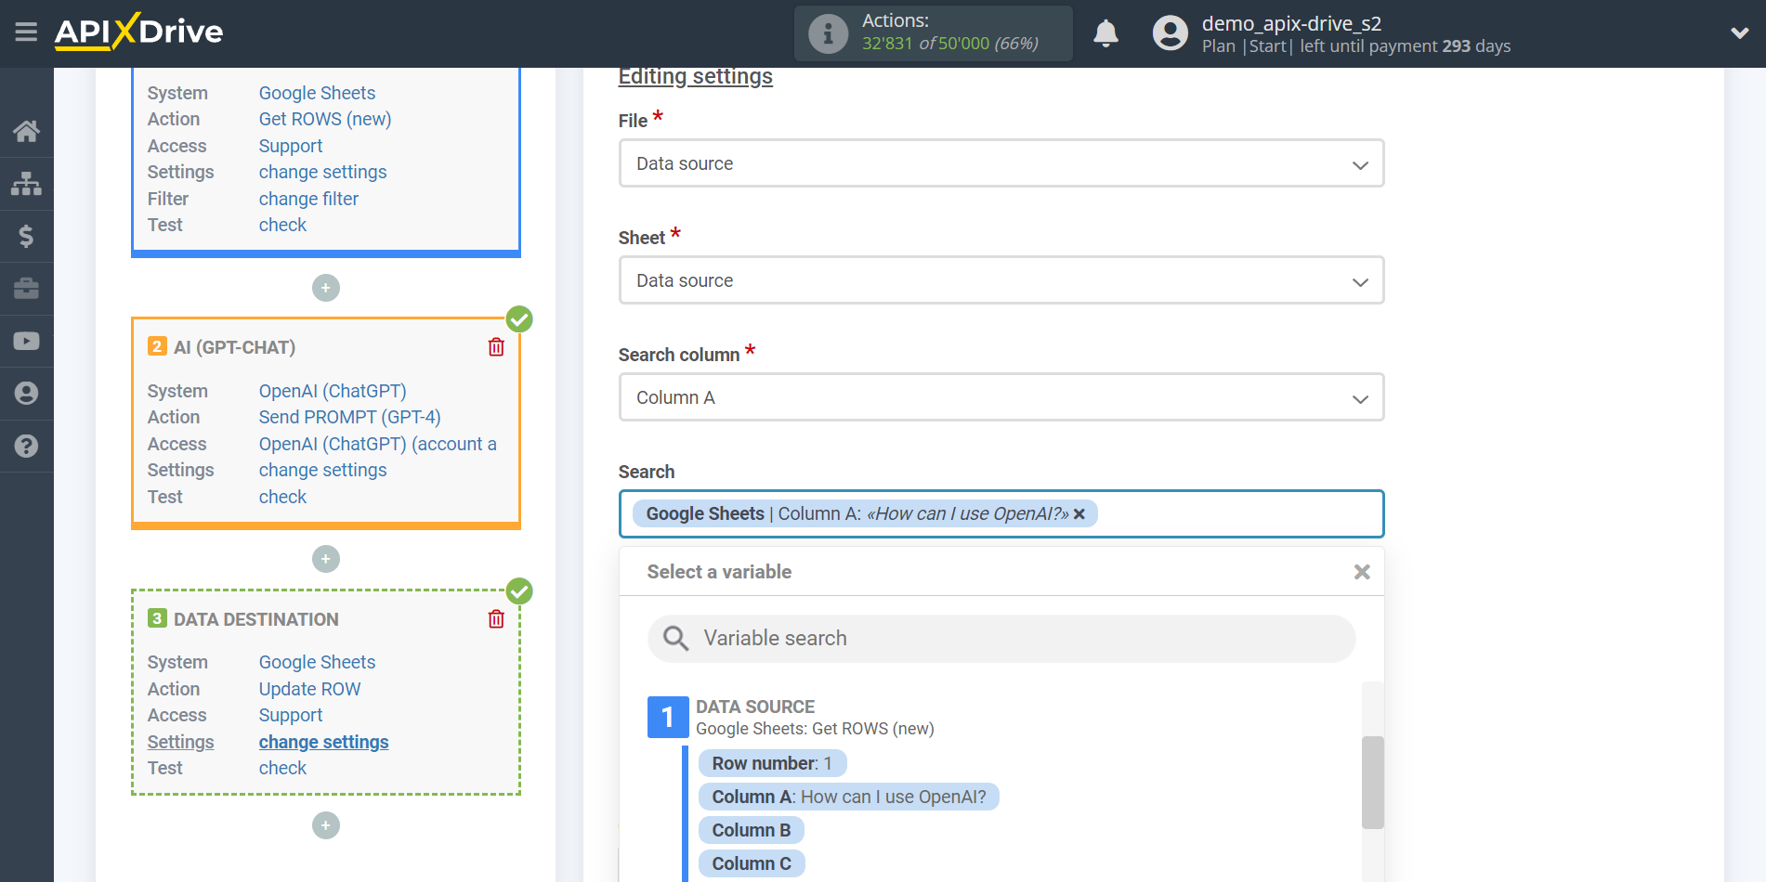Click check test in Data Destination
The width and height of the screenshot is (1766, 882).
(282, 768)
